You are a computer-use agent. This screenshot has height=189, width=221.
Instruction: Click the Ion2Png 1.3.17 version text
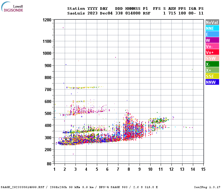click(x=207, y=187)
